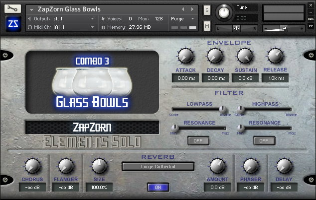316x200 pixels.
Task: Solo the instrument with the S button
Action: [207, 11]
